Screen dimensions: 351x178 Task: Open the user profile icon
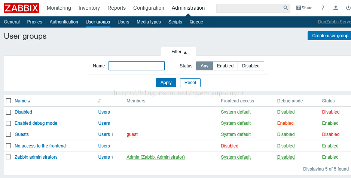(x=336, y=8)
